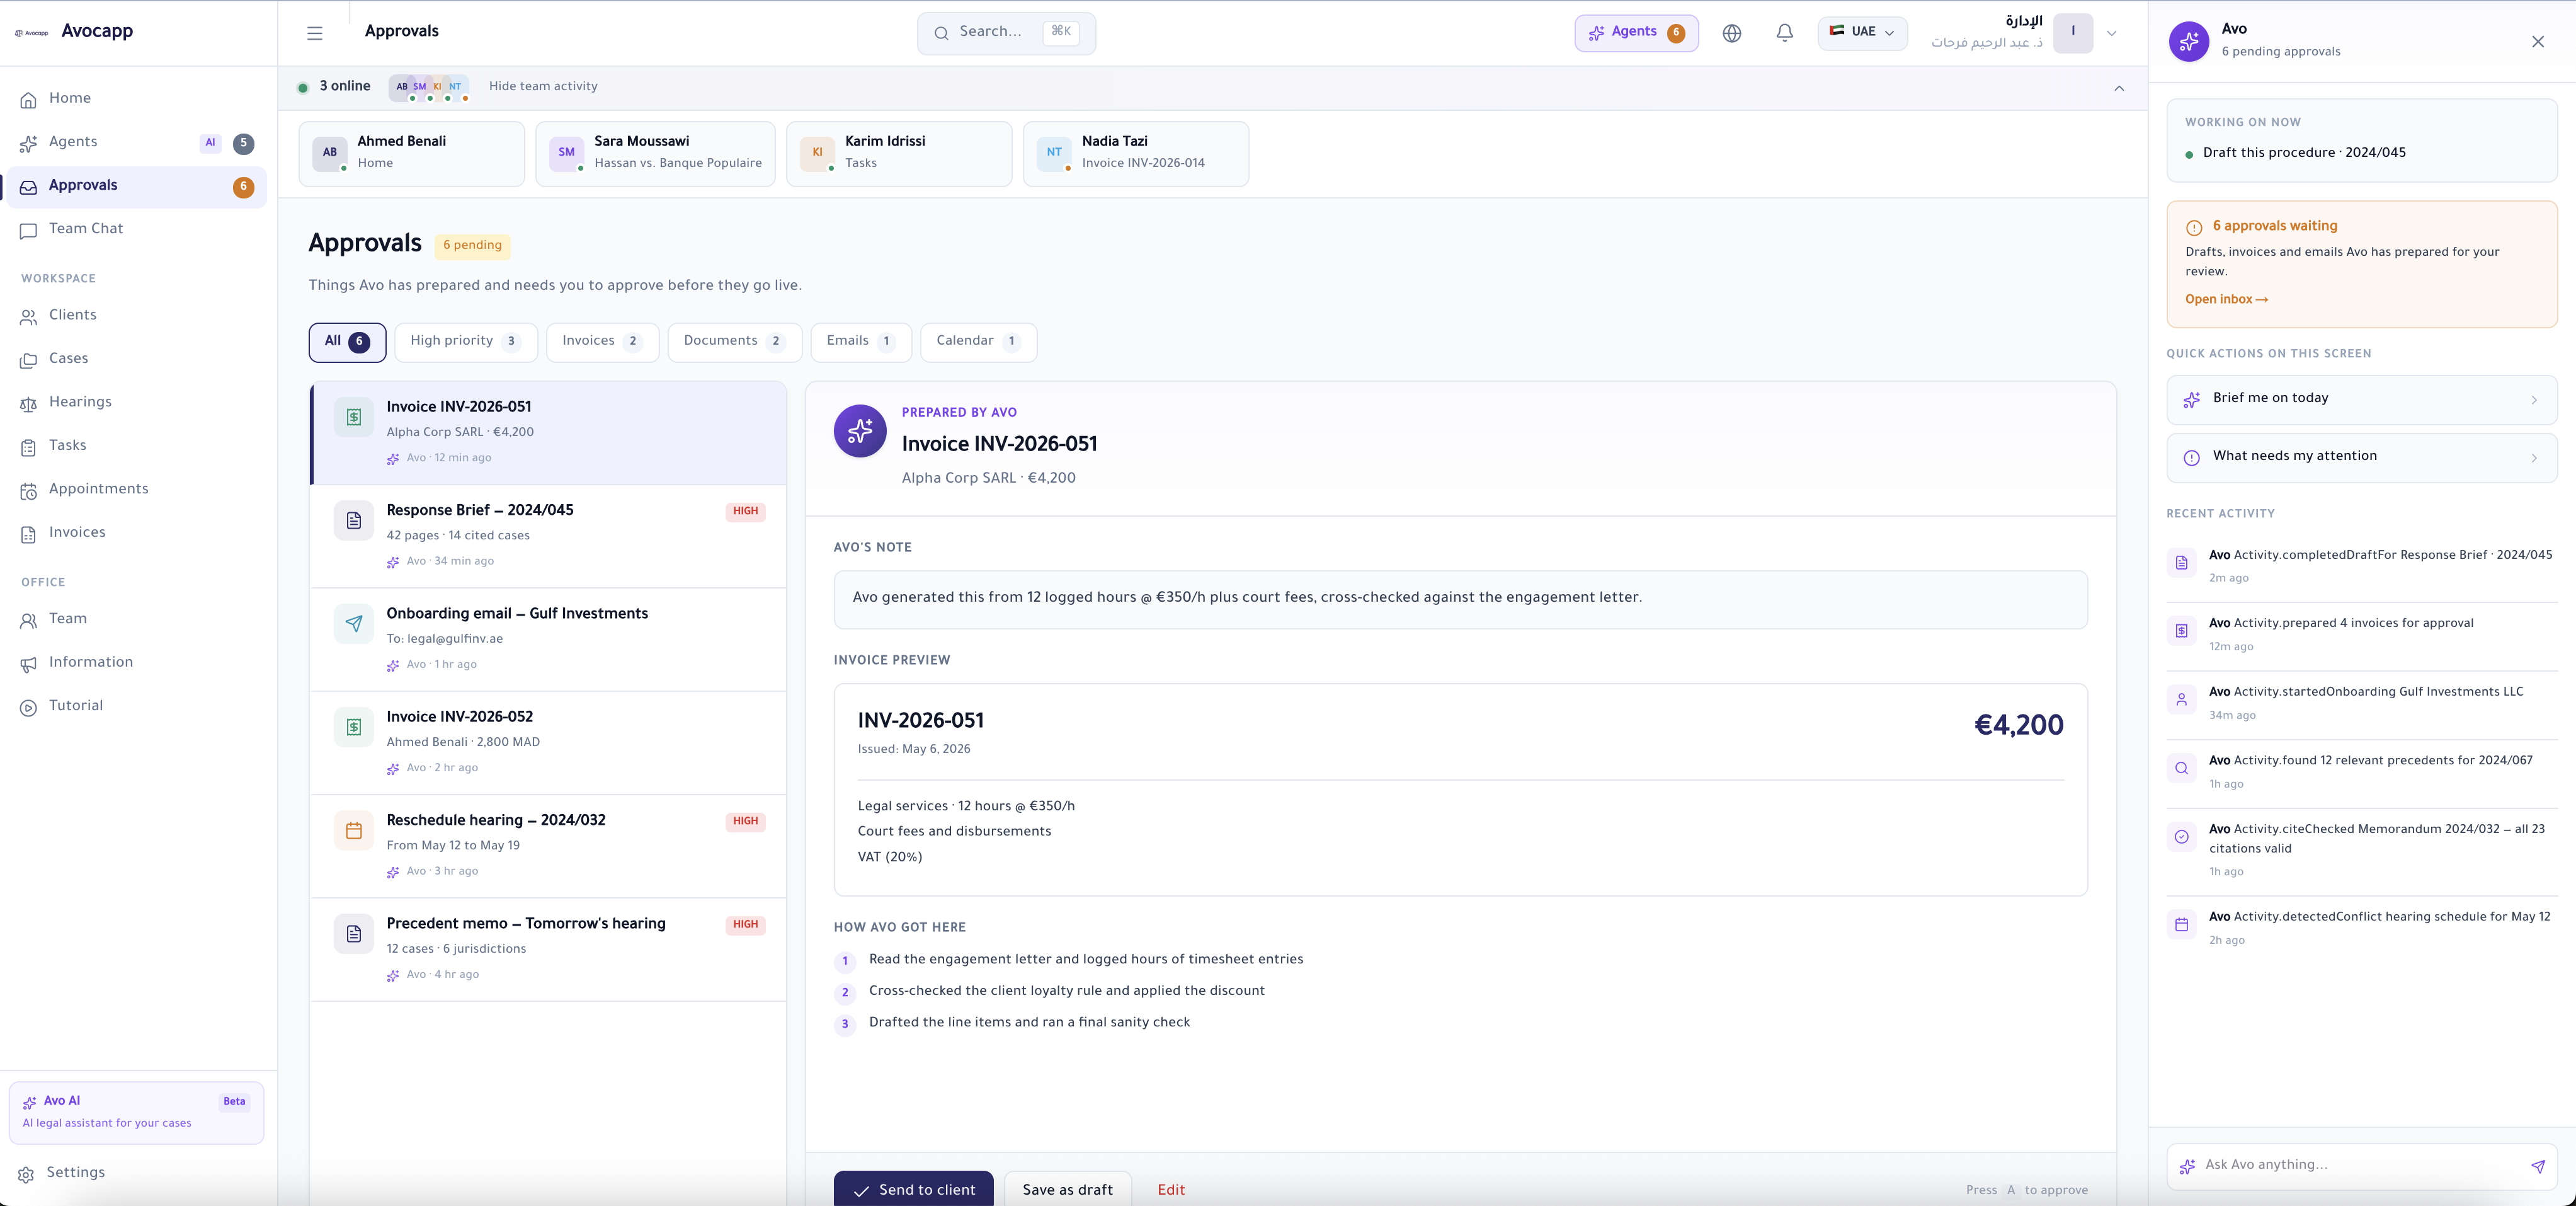Focus the Search field
Screen dimensions: 2576x1206
tap(1006, 33)
